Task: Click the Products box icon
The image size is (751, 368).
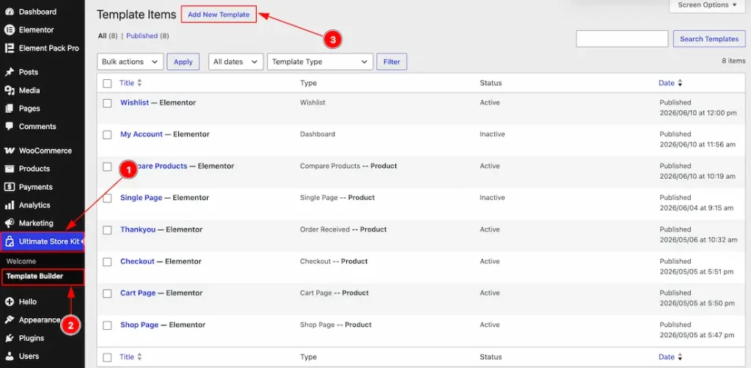Action: pos(9,169)
